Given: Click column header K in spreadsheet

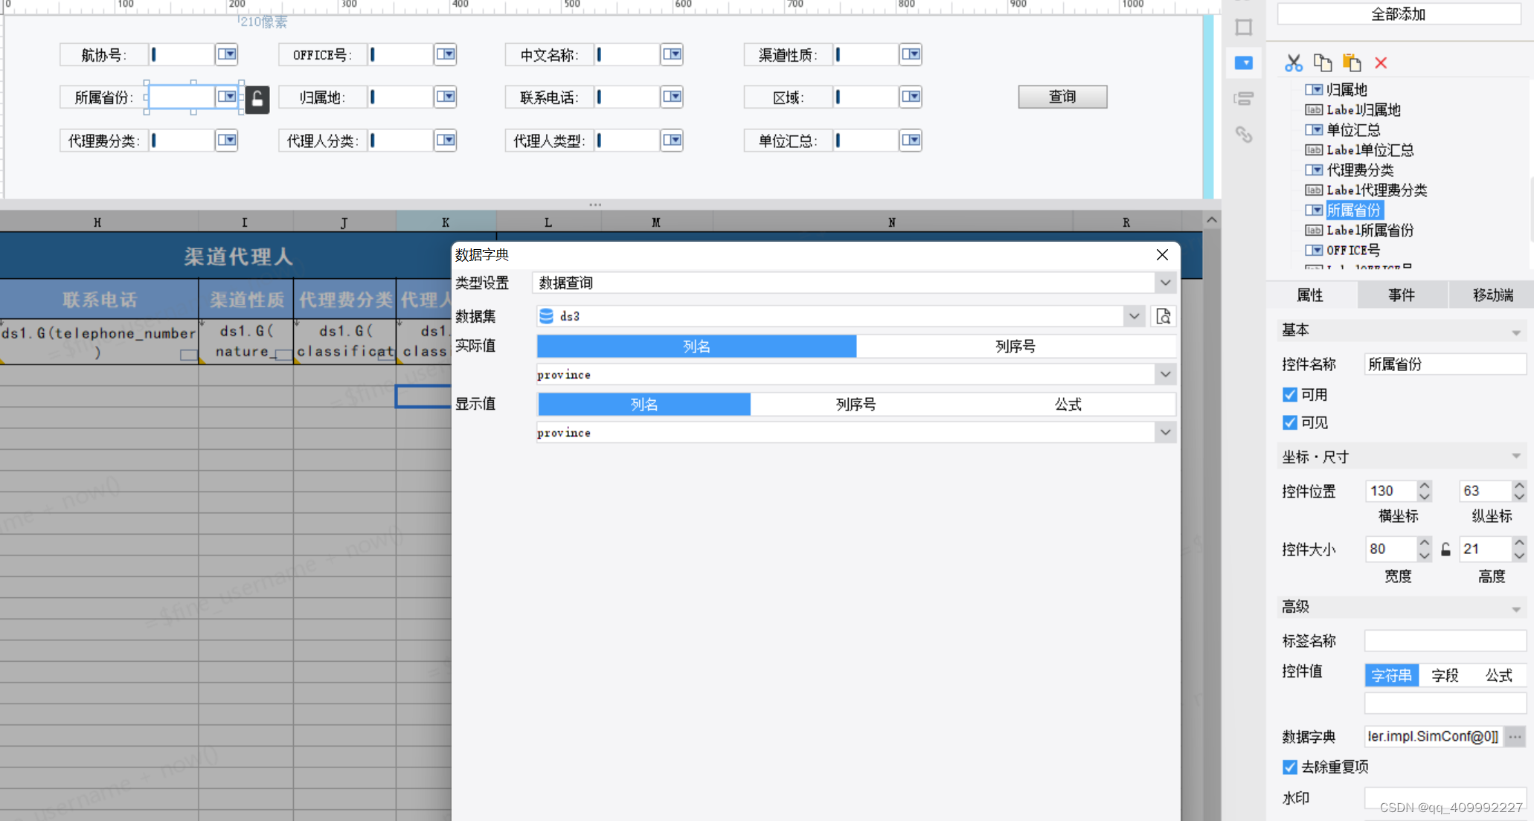Looking at the screenshot, I should point(446,222).
